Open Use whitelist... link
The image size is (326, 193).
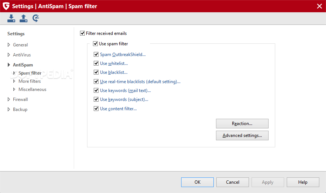tap(114, 63)
